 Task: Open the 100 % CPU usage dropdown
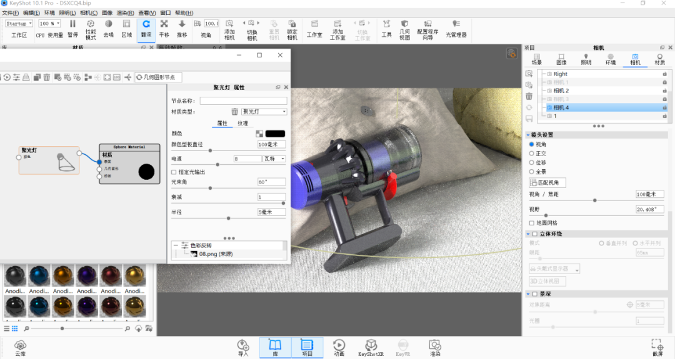pyautogui.click(x=49, y=24)
